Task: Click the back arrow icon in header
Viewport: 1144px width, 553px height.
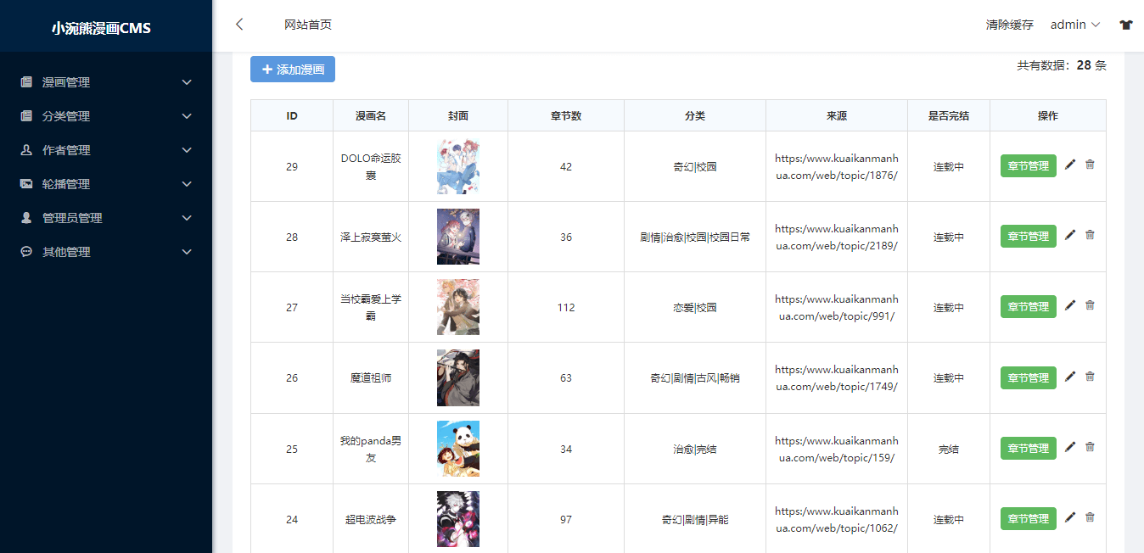Action: point(239,25)
